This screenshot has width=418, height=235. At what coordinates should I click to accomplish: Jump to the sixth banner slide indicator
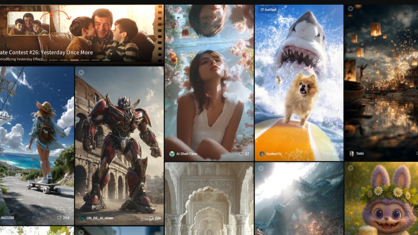96,60
